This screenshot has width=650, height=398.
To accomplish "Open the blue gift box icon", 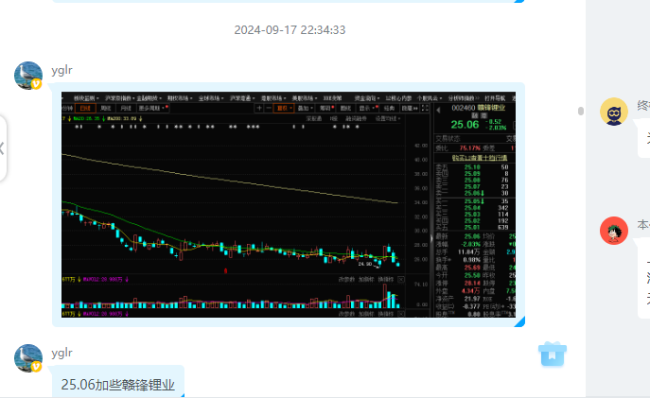I will [553, 354].
